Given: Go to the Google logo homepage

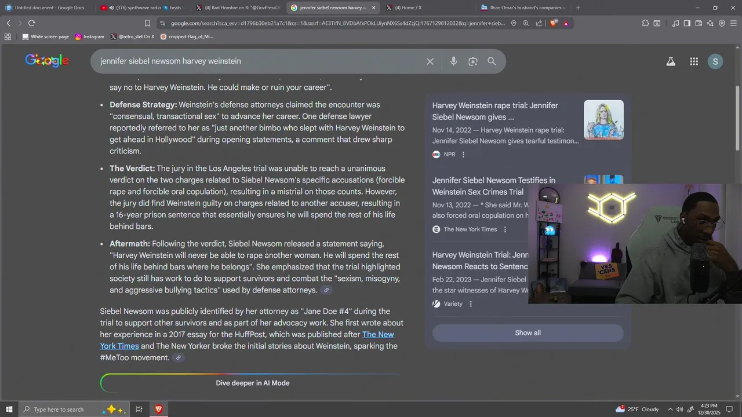Looking at the screenshot, I should click(47, 60).
